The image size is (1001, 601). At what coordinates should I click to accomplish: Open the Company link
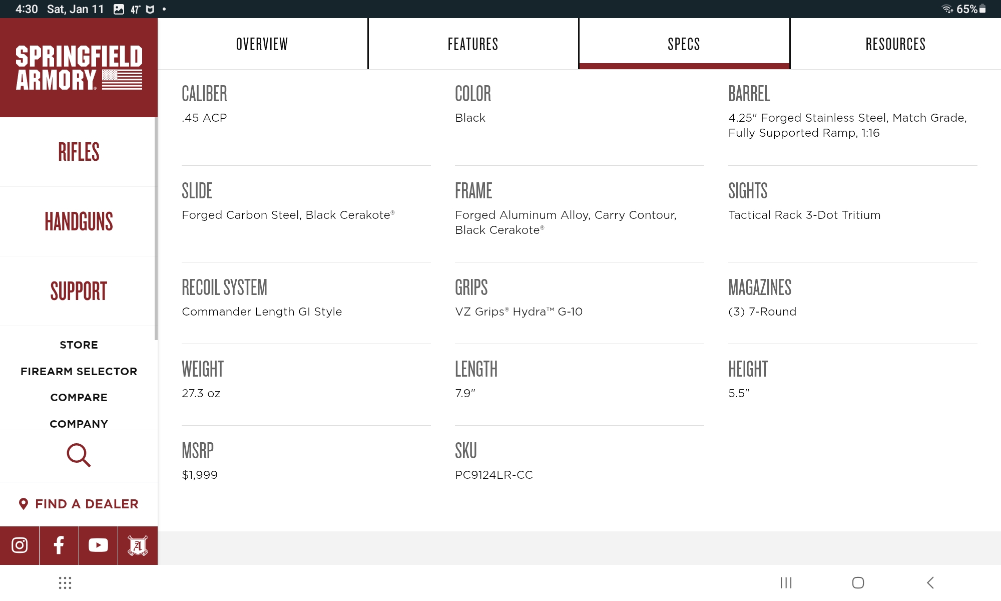click(79, 424)
